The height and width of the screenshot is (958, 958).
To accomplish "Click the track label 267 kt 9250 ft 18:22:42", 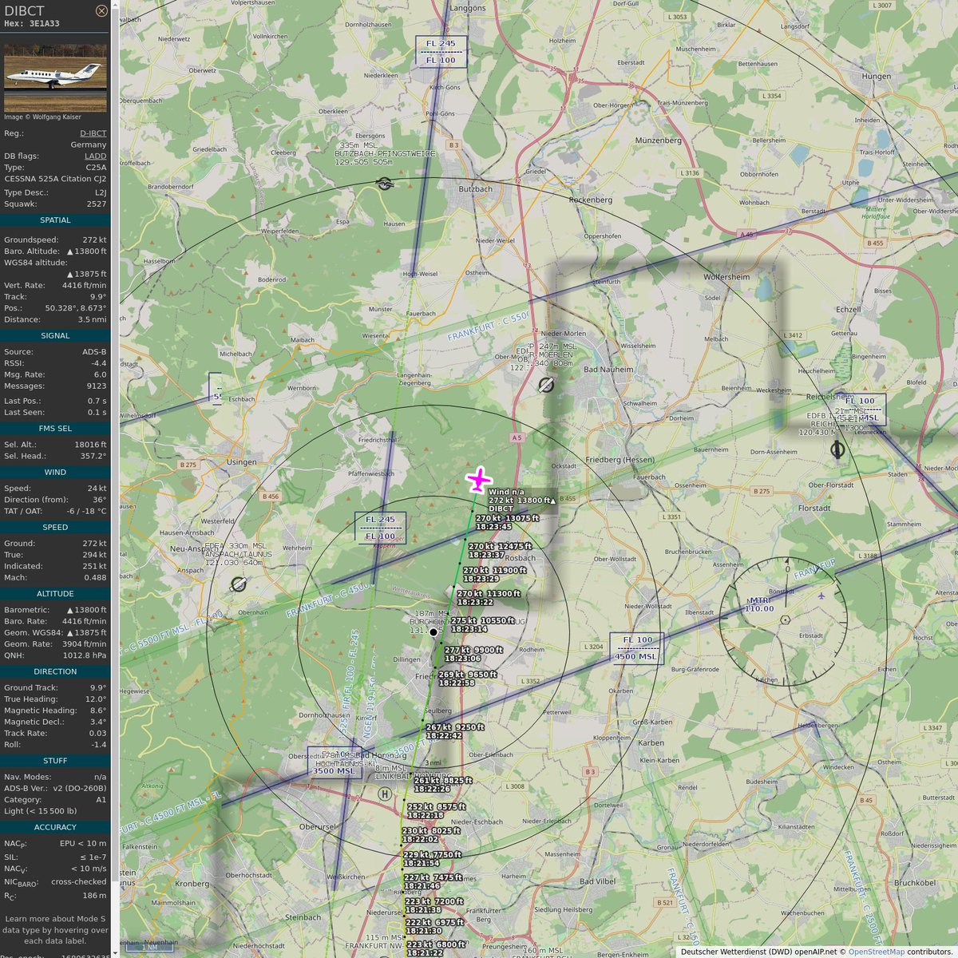I will tap(456, 731).
